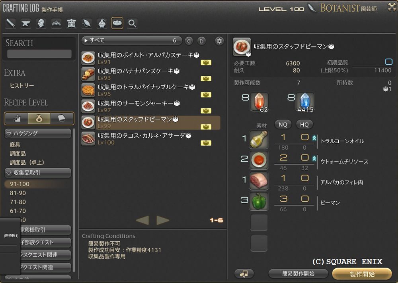This screenshot has height=283, width=398.
Task: Select the Armorer helmet class icon
Action: pos(41,23)
